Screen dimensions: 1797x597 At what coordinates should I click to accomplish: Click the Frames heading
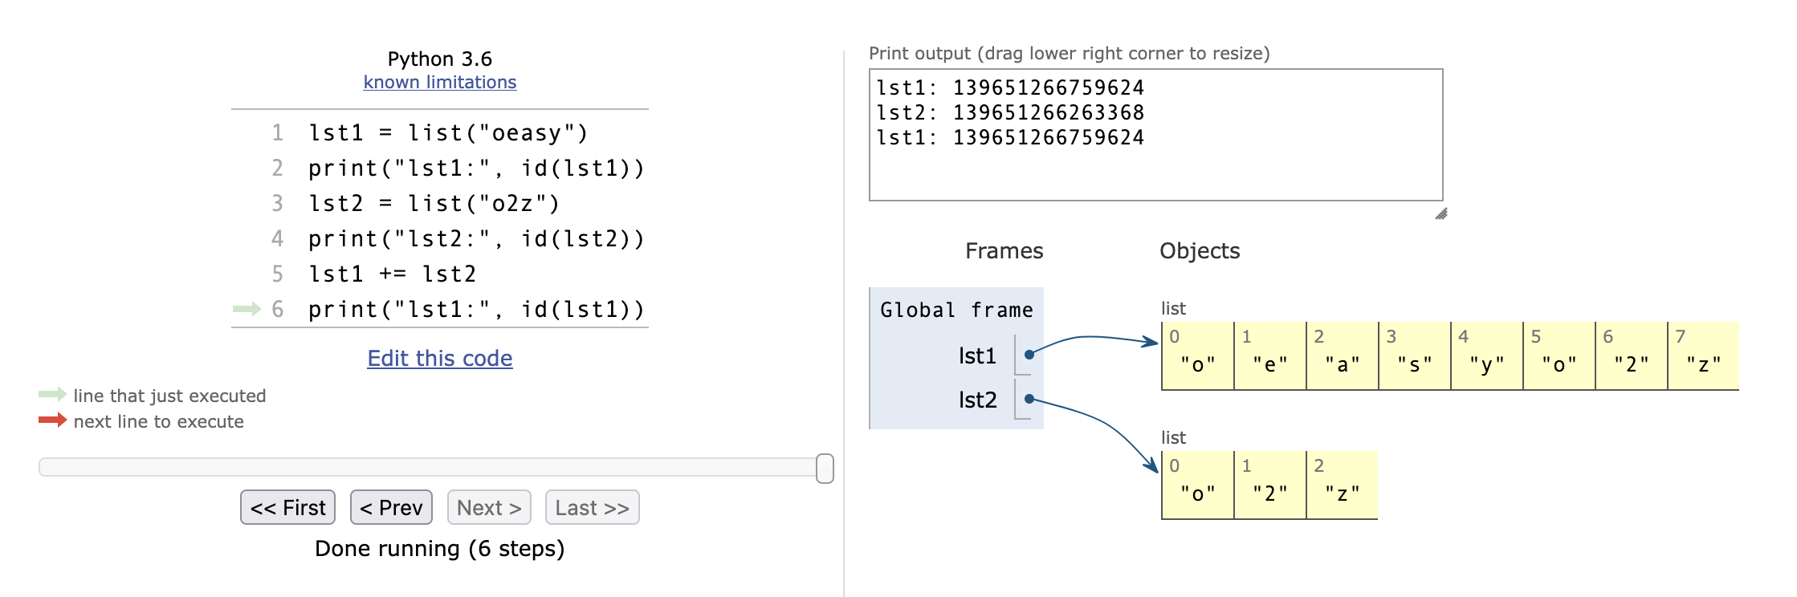pos(1004,251)
